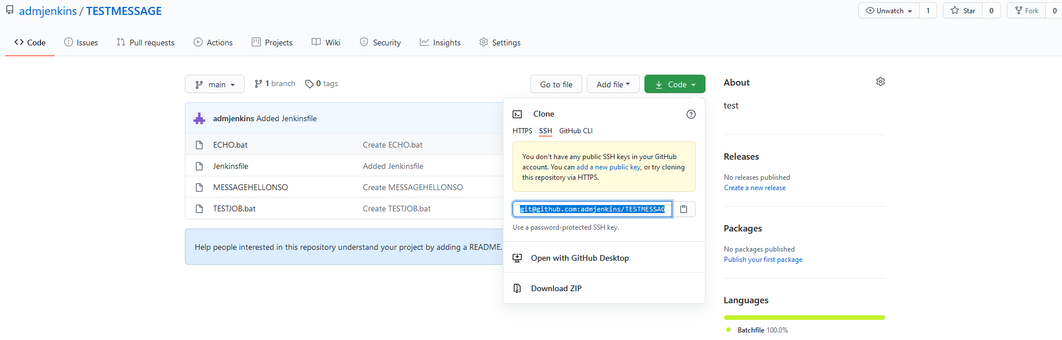Open the ECHO.bat file
Screen dimensions: 1062x340
[x=230, y=145]
